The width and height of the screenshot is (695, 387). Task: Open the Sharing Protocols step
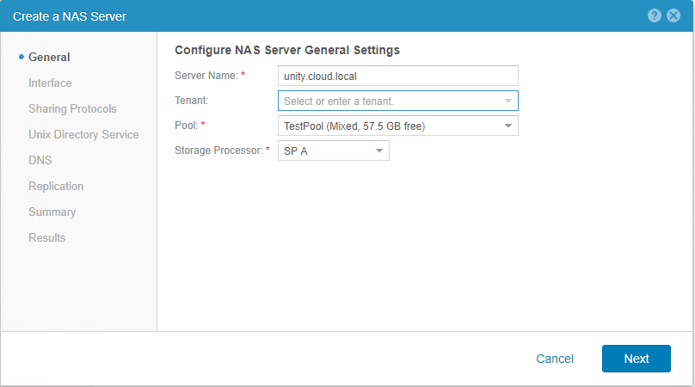coord(72,109)
